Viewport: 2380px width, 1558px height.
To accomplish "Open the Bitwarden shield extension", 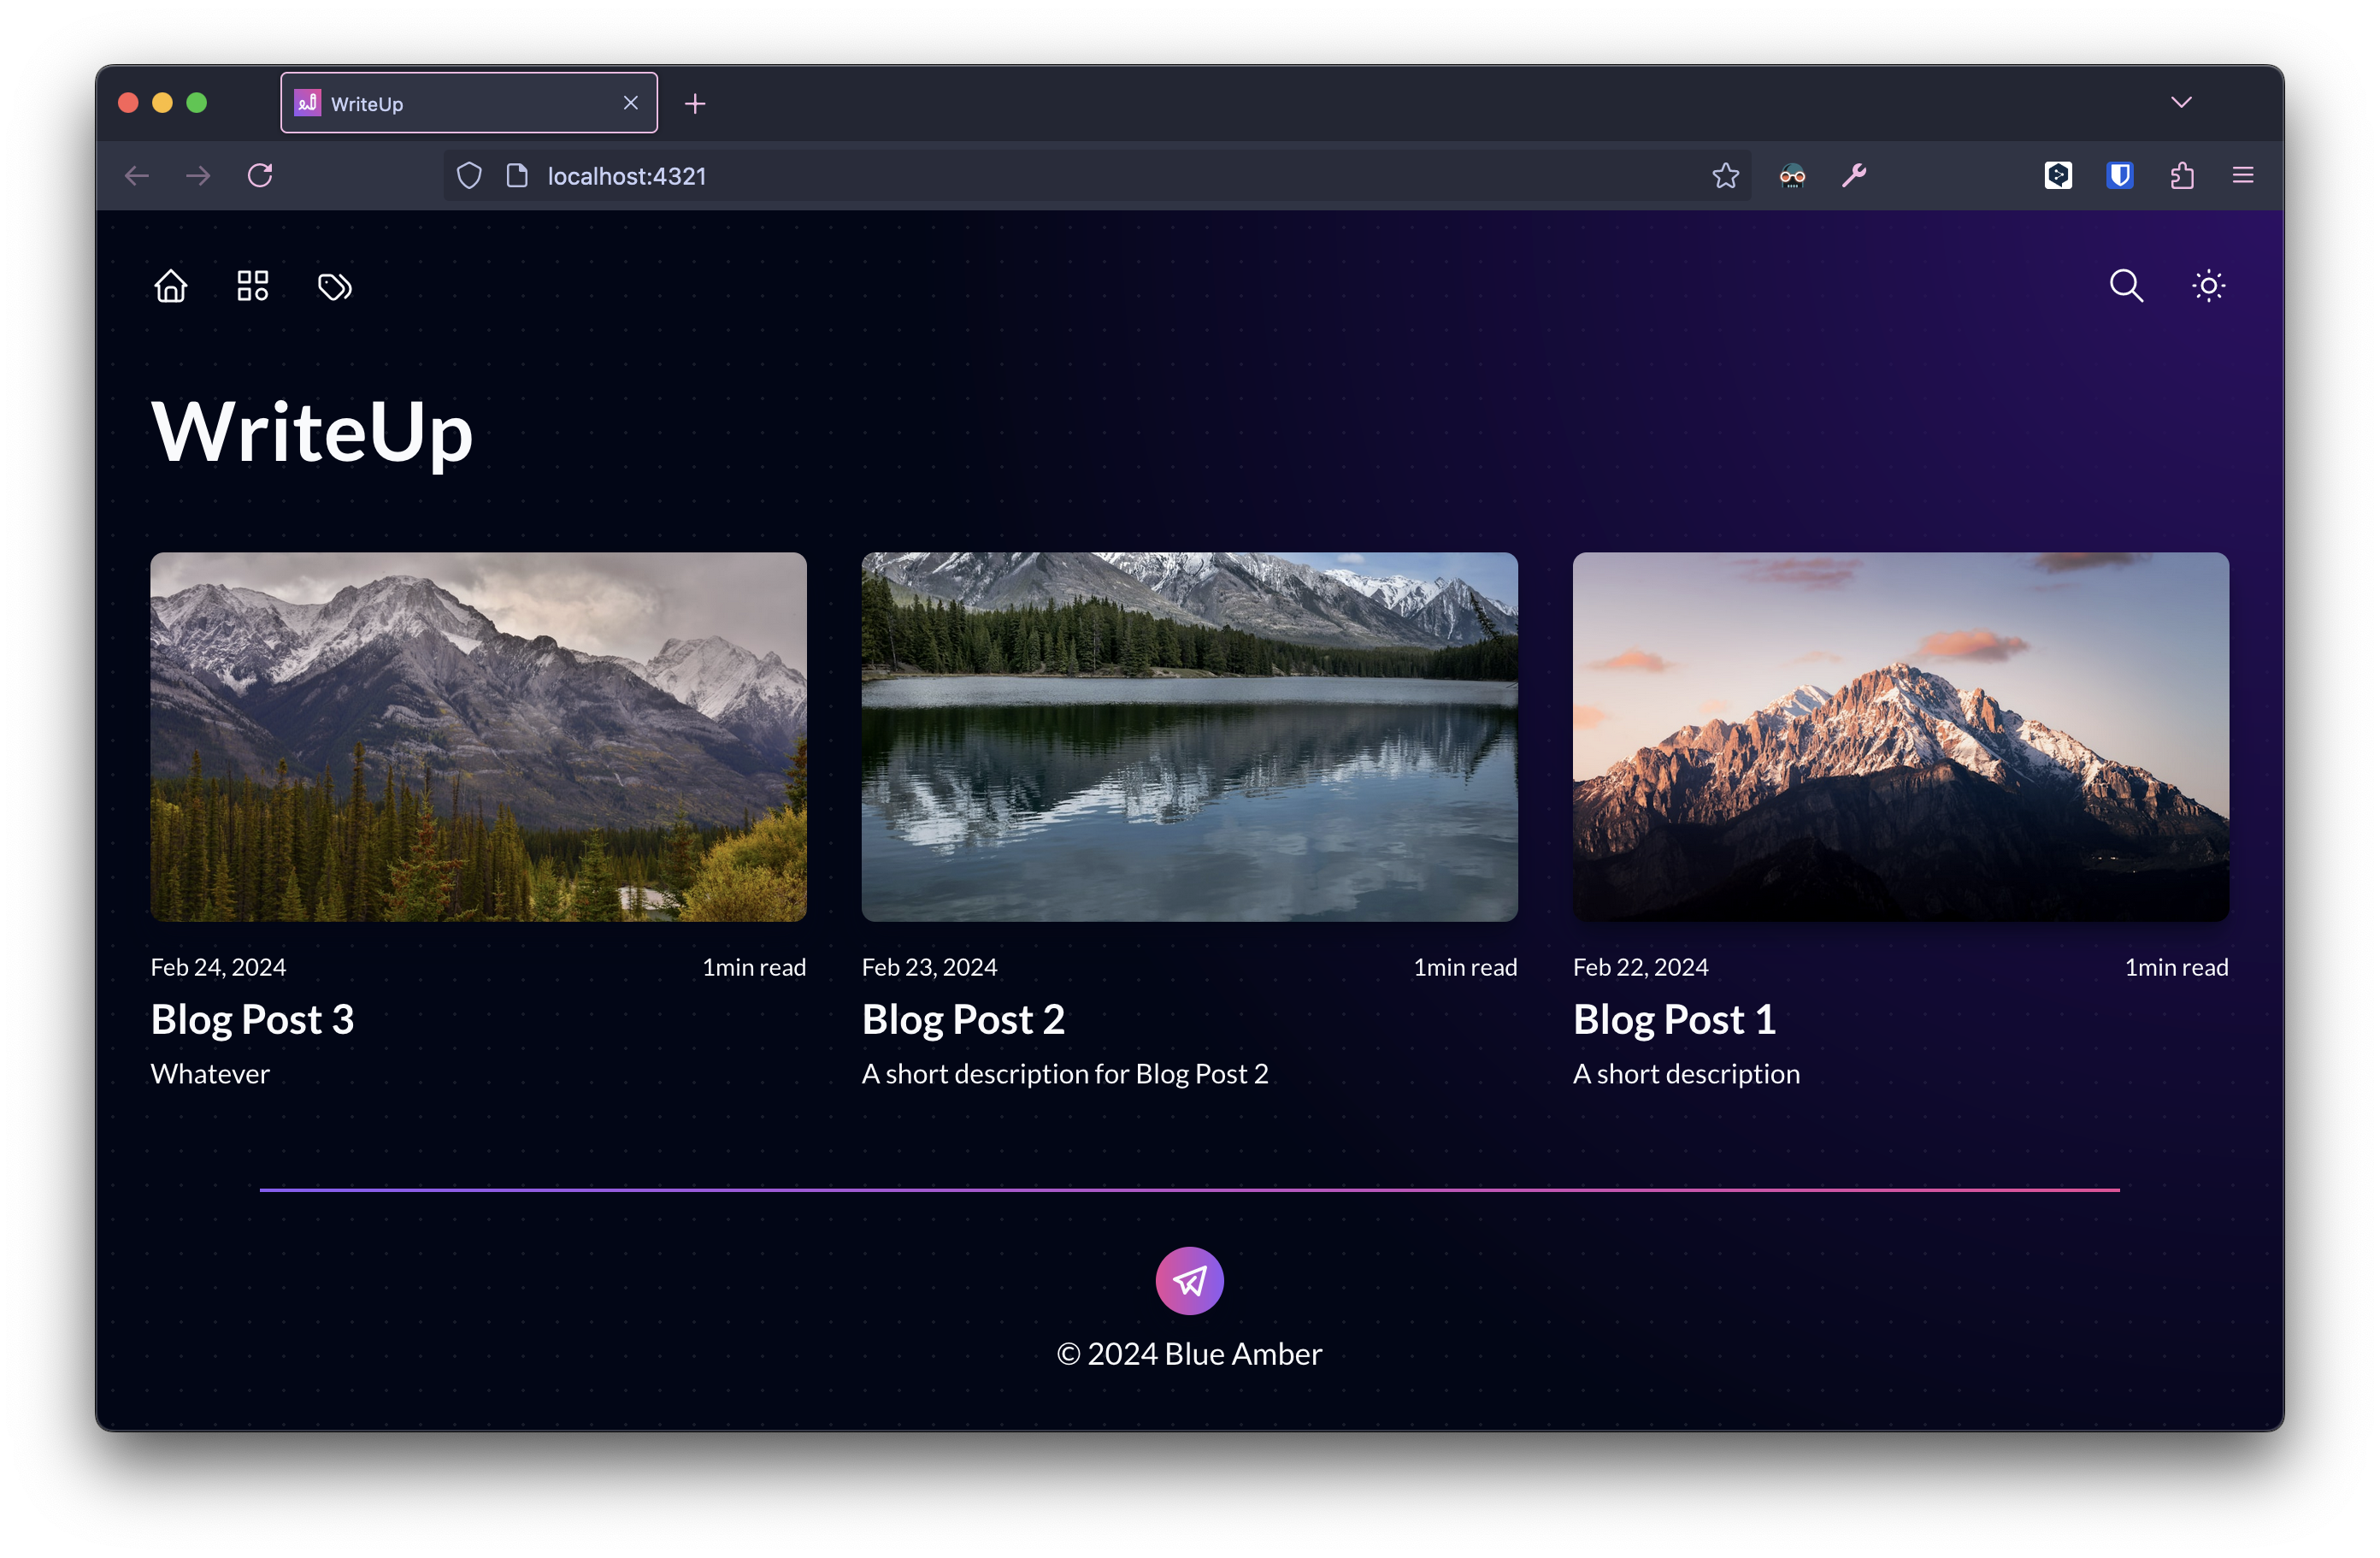I will point(2120,176).
